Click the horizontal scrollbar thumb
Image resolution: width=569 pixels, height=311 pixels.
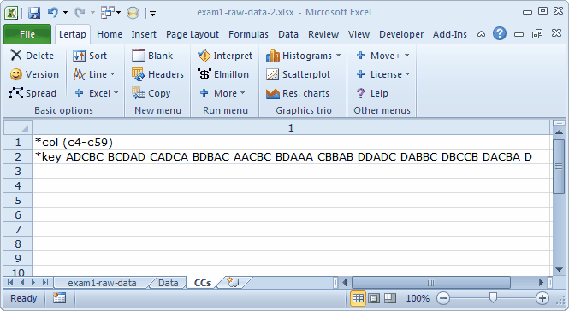430,282
